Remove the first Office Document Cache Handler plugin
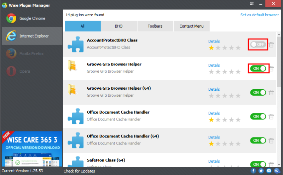 (x=271, y=117)
